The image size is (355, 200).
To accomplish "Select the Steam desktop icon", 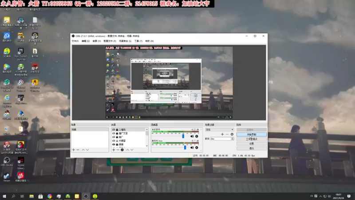I will 7,177.
